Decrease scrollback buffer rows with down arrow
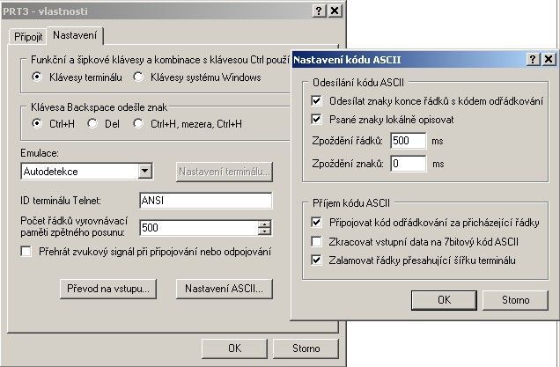 click(x=264, y=231)
